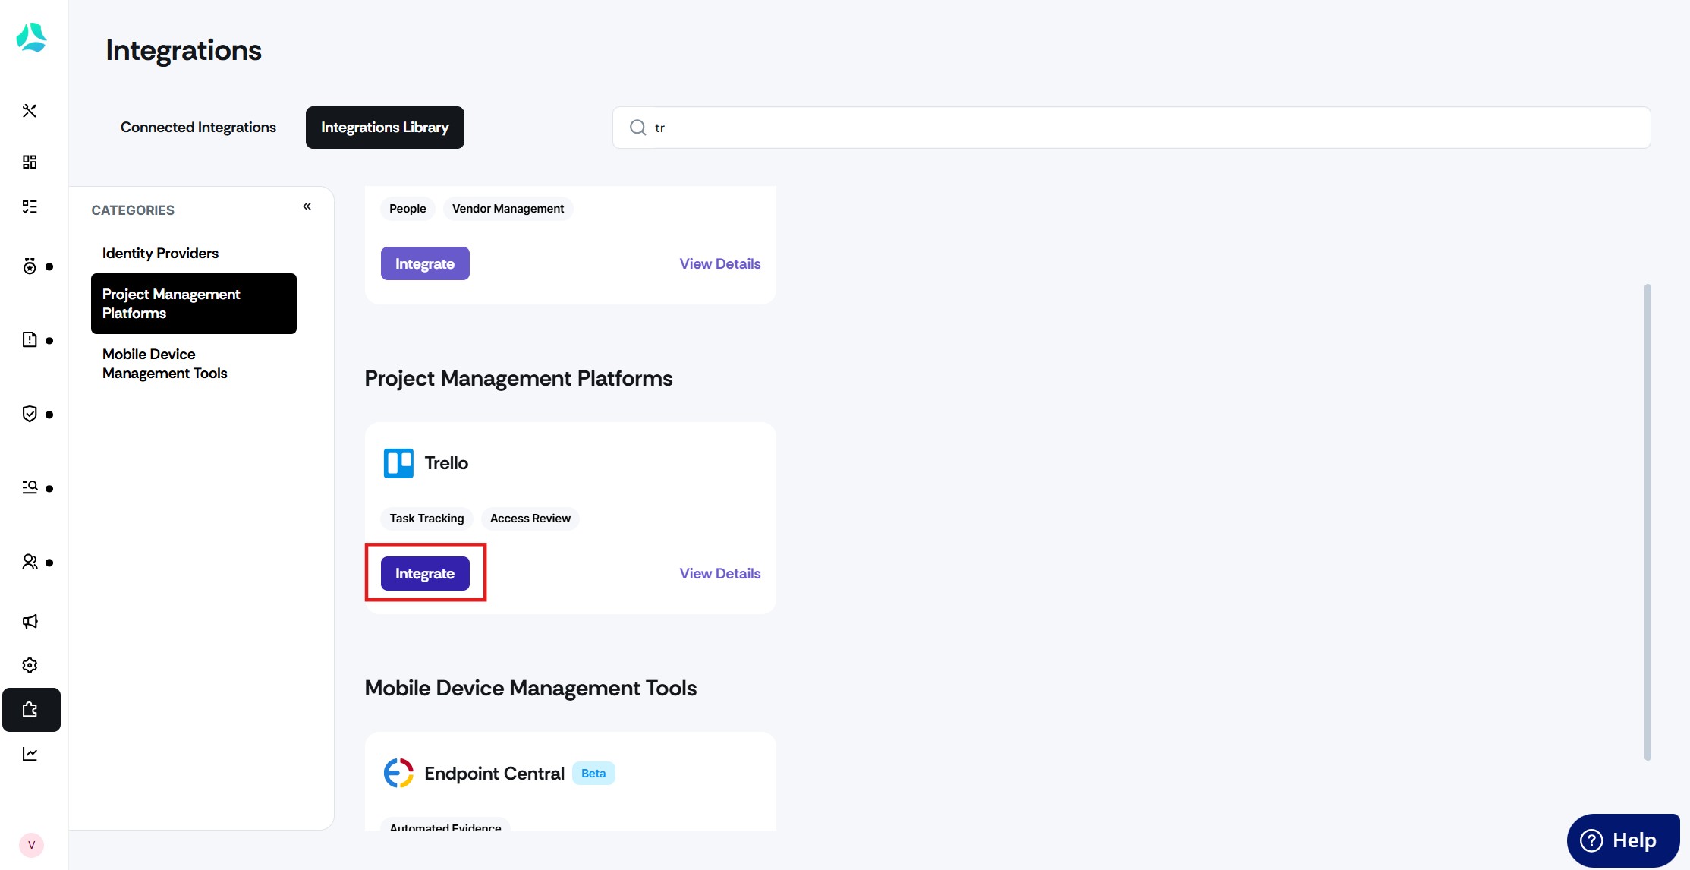Viewport: 1690px width, 870px height.
Task: Click the Endpoint Central title
Action: tap(495, 773)
